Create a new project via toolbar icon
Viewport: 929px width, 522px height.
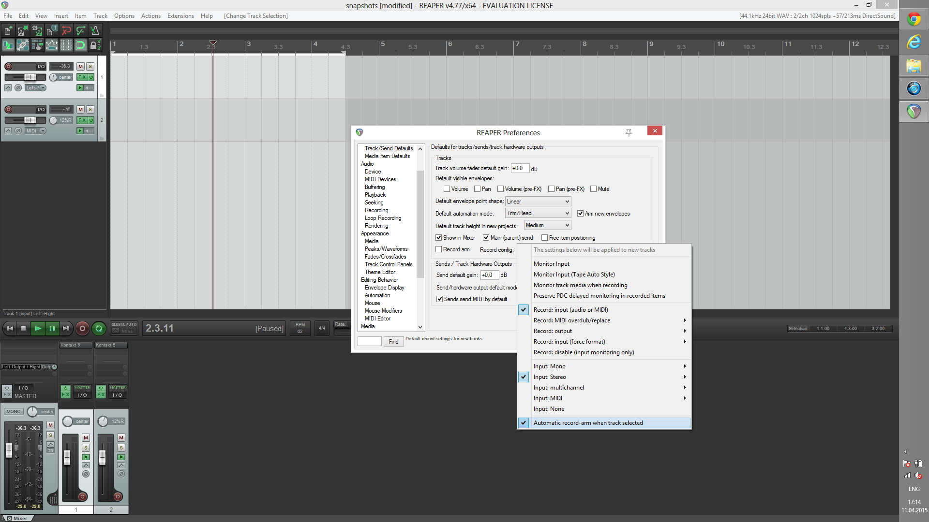click(8, 31)
